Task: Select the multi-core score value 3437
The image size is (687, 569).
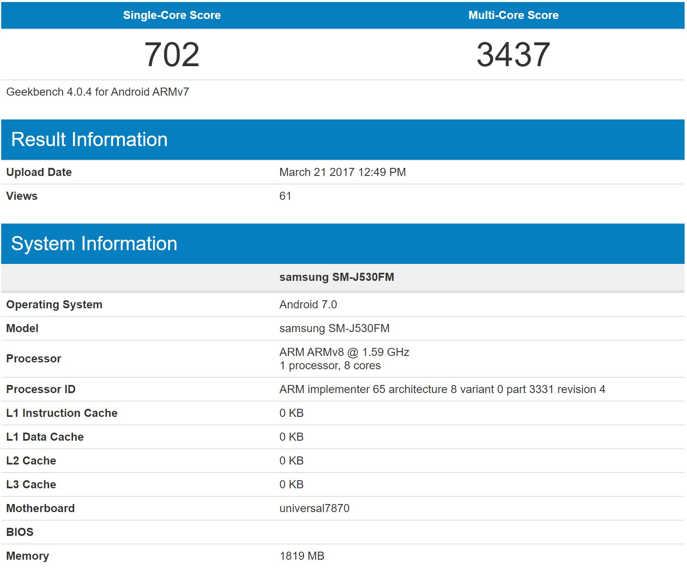Action: coord(513,54)
